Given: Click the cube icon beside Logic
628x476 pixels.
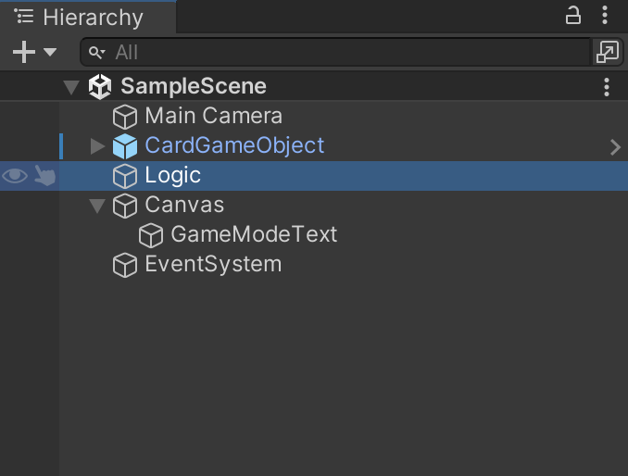Looking at the screenshot, I should click(x=125, y=176).
